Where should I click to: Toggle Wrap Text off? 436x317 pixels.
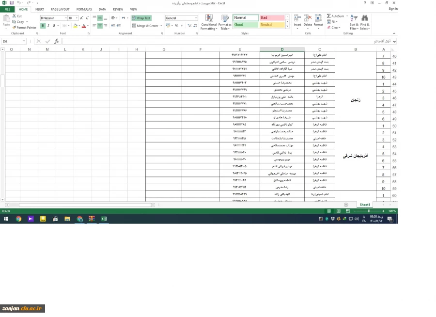pos(141,18)
